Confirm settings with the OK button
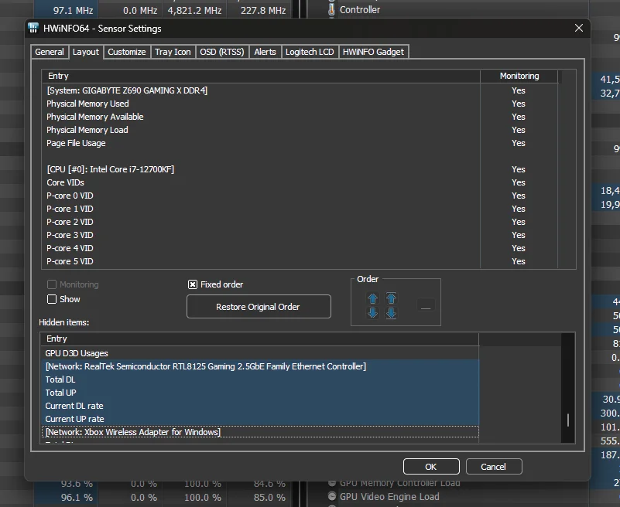The width and height of the screenshot is (620, 507). click(431, 466)
